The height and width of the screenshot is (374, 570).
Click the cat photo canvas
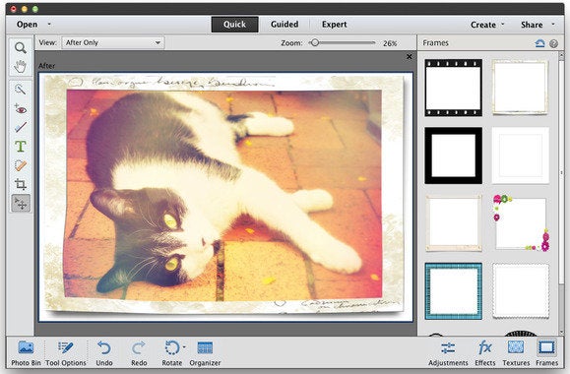point(225,197)
